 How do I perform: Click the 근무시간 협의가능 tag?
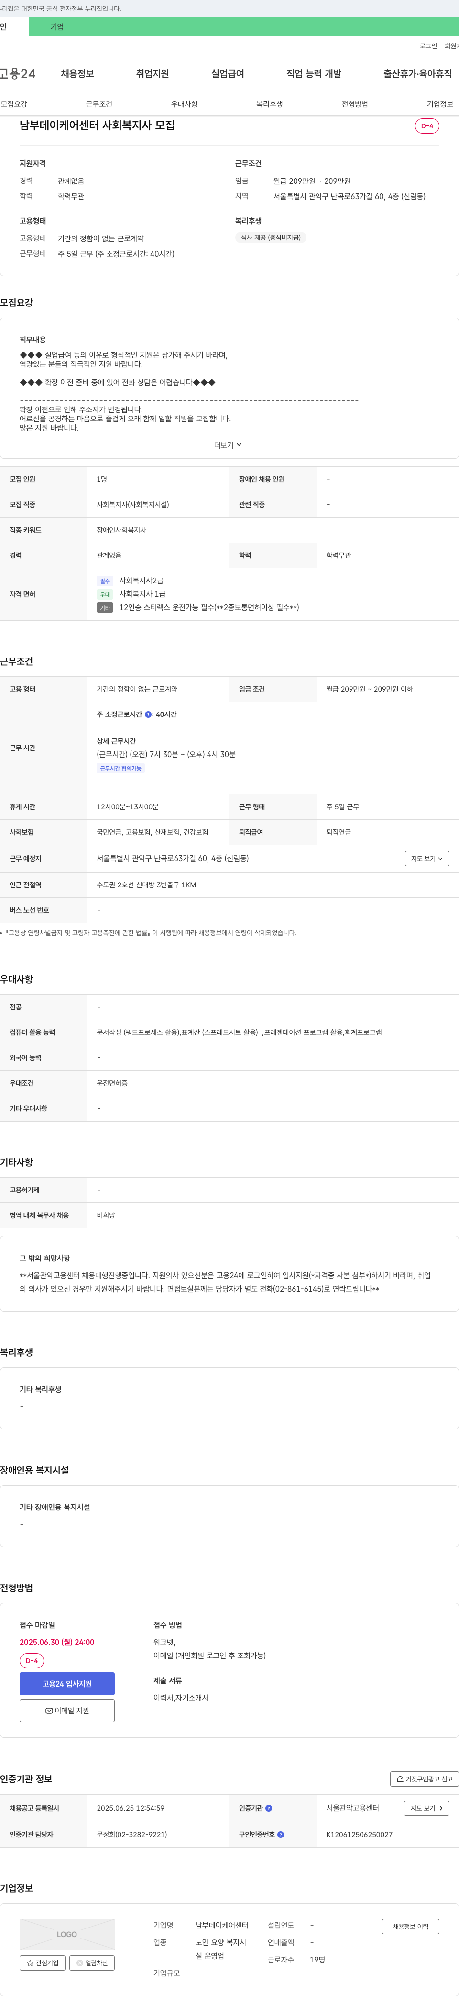pyautogui.click(x=120, y=769)
